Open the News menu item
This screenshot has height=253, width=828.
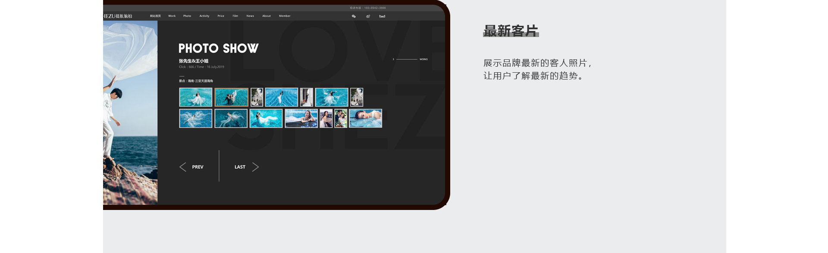(x=250, y=16)
